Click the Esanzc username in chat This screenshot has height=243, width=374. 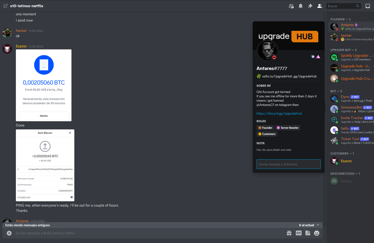click(21, 46)
